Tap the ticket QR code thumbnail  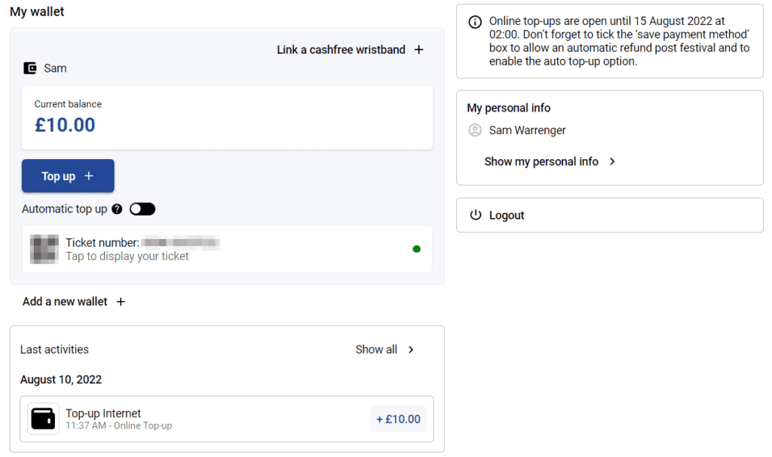(44, 249)
